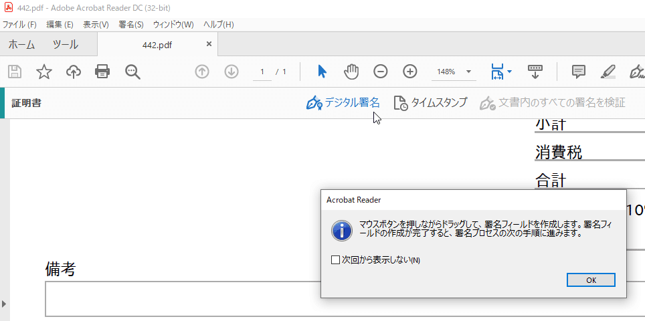The height and width of the screenshot is (321, 645).
Task: Click the cloud upload icon
Action: 73,72
